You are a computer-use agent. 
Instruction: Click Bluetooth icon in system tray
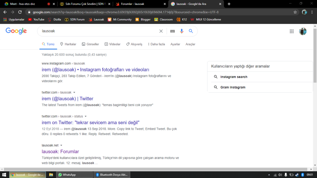(303, 175)
